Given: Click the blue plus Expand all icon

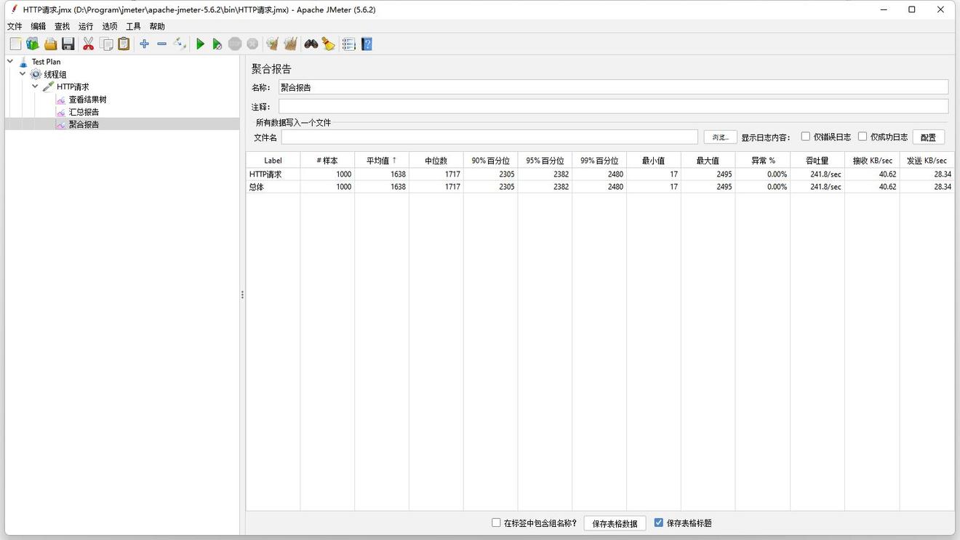Looking at the screenshot, I should [144, 44].
